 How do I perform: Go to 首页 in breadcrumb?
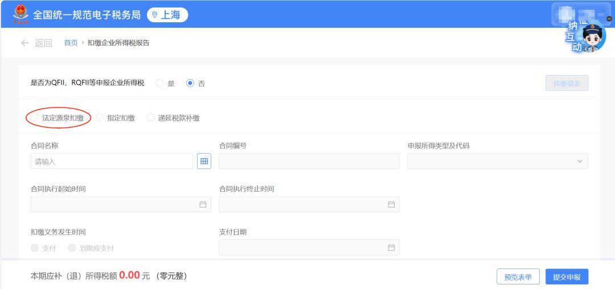71,43
